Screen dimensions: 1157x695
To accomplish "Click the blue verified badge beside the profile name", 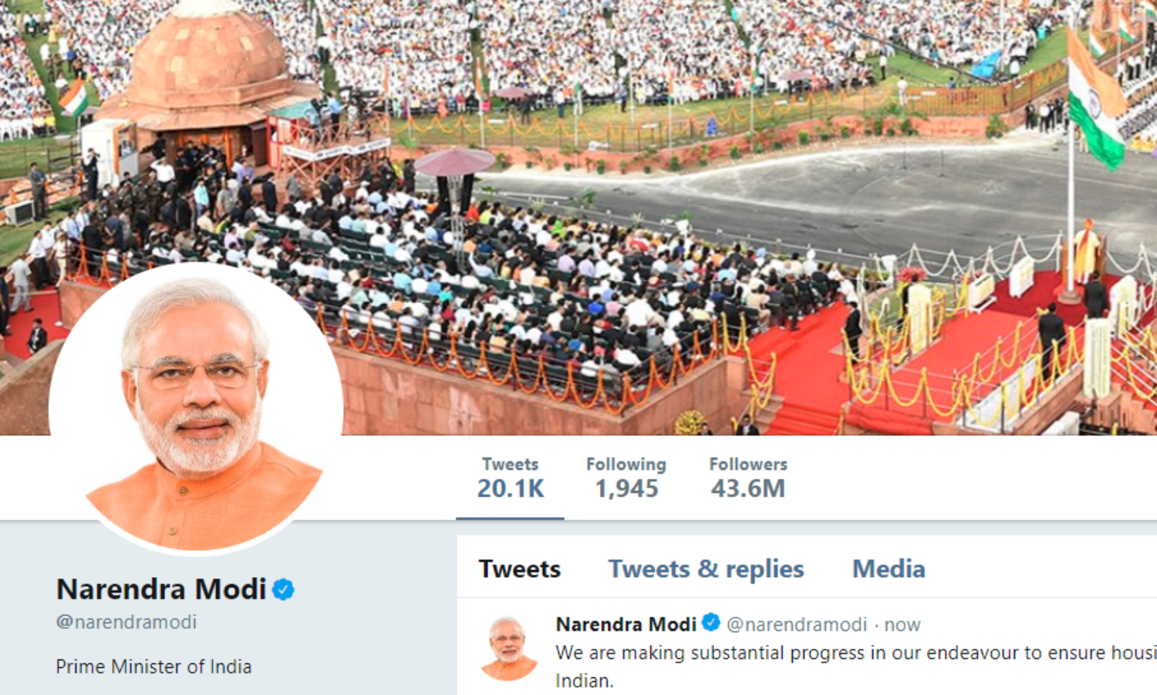I will point(284,589).
